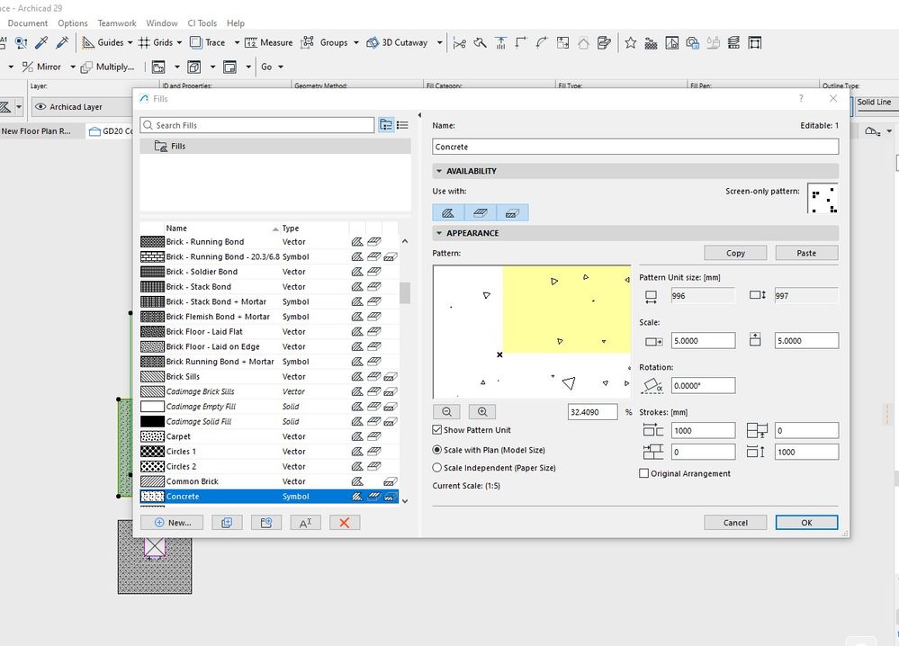Click the fill Name input field

(635, 147)
